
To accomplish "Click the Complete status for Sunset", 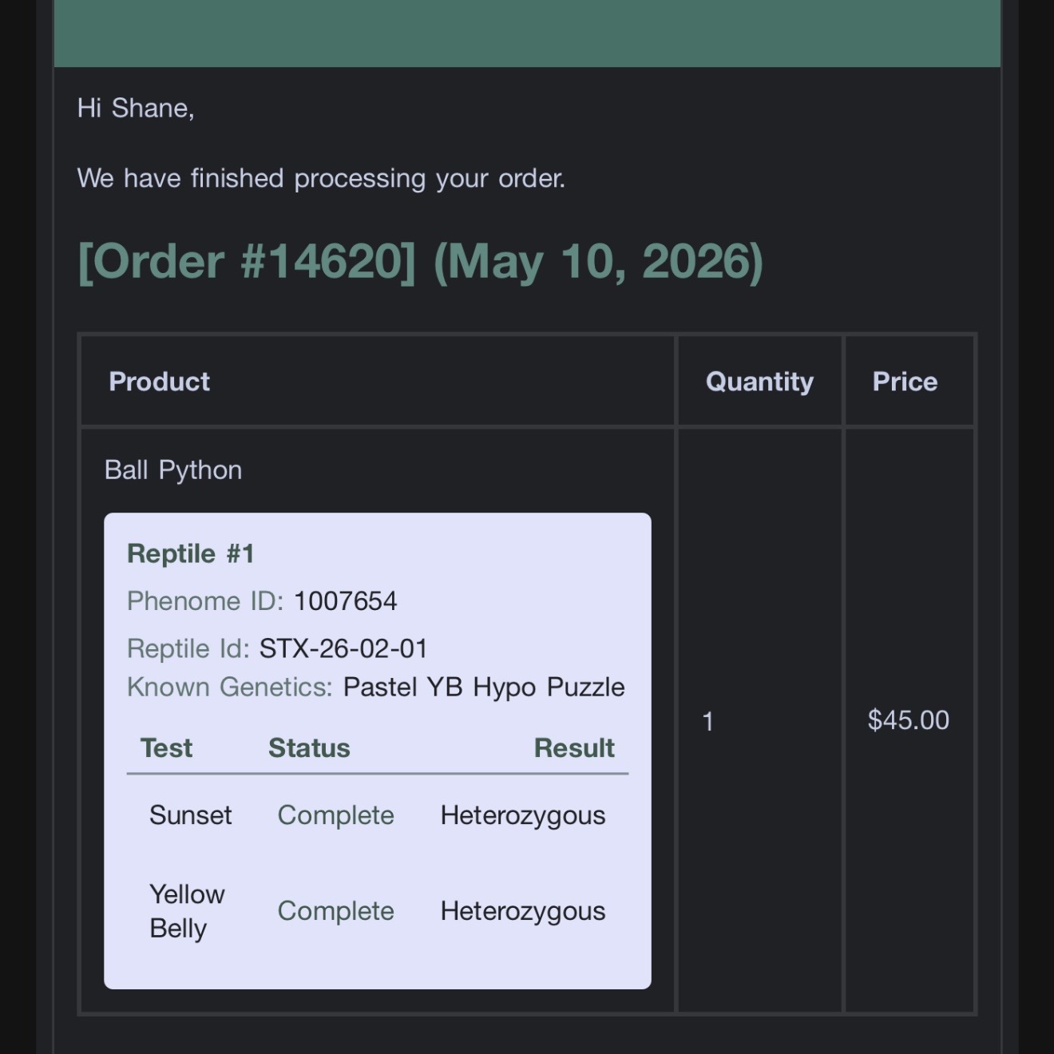I will tap(335, 815).
